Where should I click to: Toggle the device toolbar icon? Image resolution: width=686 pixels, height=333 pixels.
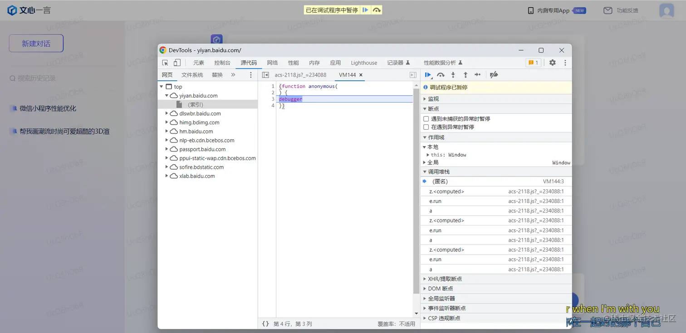coord(177,63)
